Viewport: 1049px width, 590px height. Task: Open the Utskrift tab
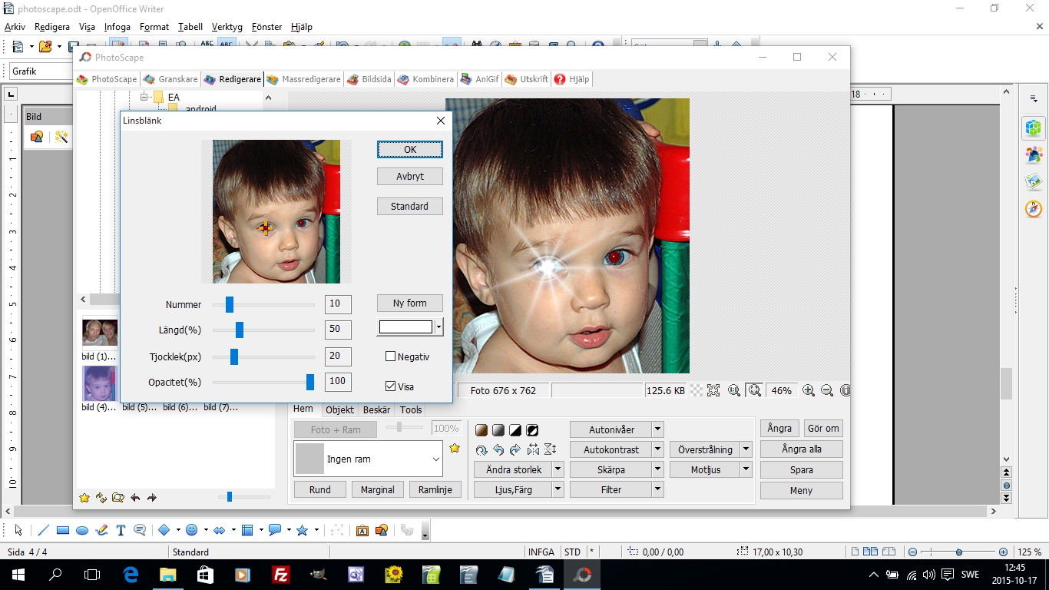click(x=527, y=79)
